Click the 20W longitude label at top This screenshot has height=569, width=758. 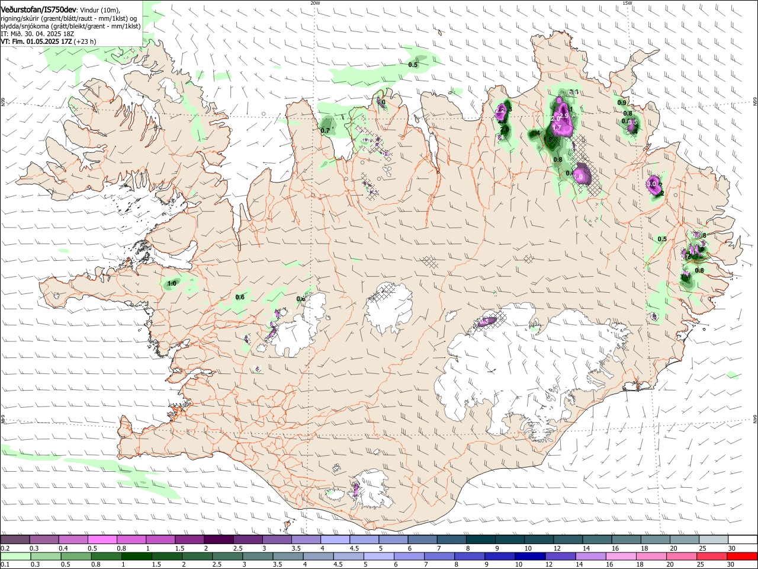click(x=315, y=2)
